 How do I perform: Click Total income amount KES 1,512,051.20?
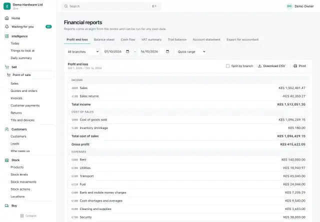click(291, 104)
